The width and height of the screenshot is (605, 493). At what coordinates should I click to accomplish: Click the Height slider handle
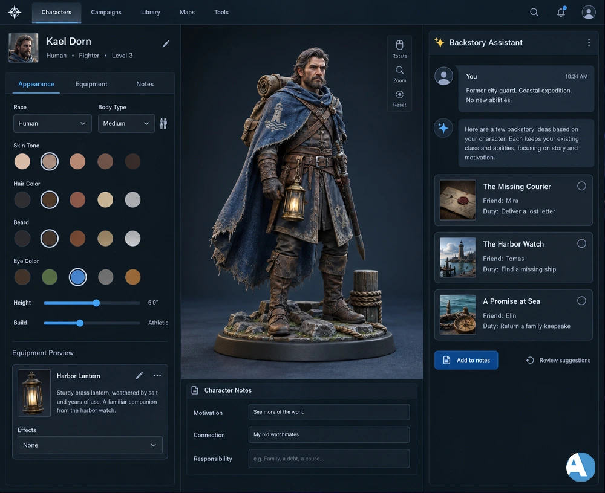tap(96, 303)
